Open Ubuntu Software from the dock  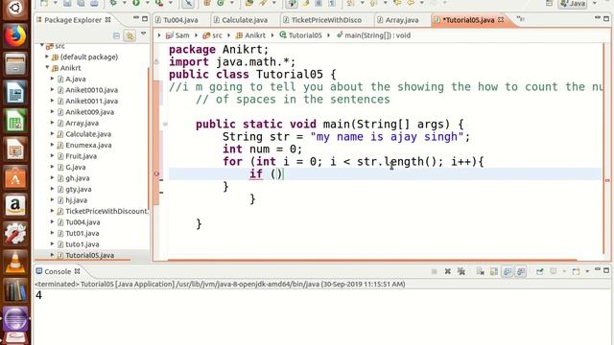click(x=15, y=177)
